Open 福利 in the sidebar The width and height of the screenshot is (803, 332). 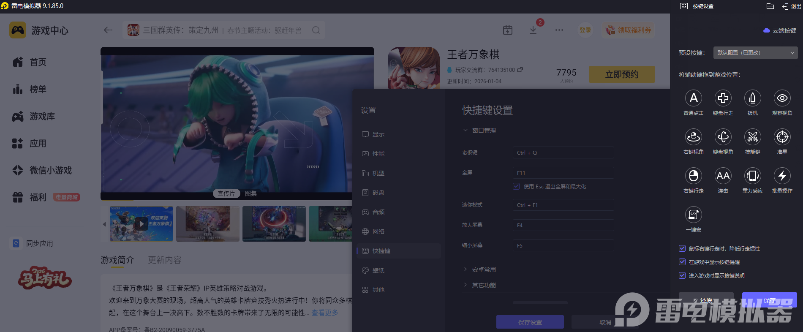pos(30,197)
